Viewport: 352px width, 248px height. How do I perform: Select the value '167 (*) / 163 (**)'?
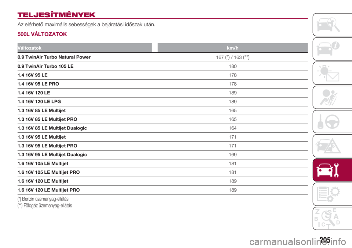click(233, 57)
